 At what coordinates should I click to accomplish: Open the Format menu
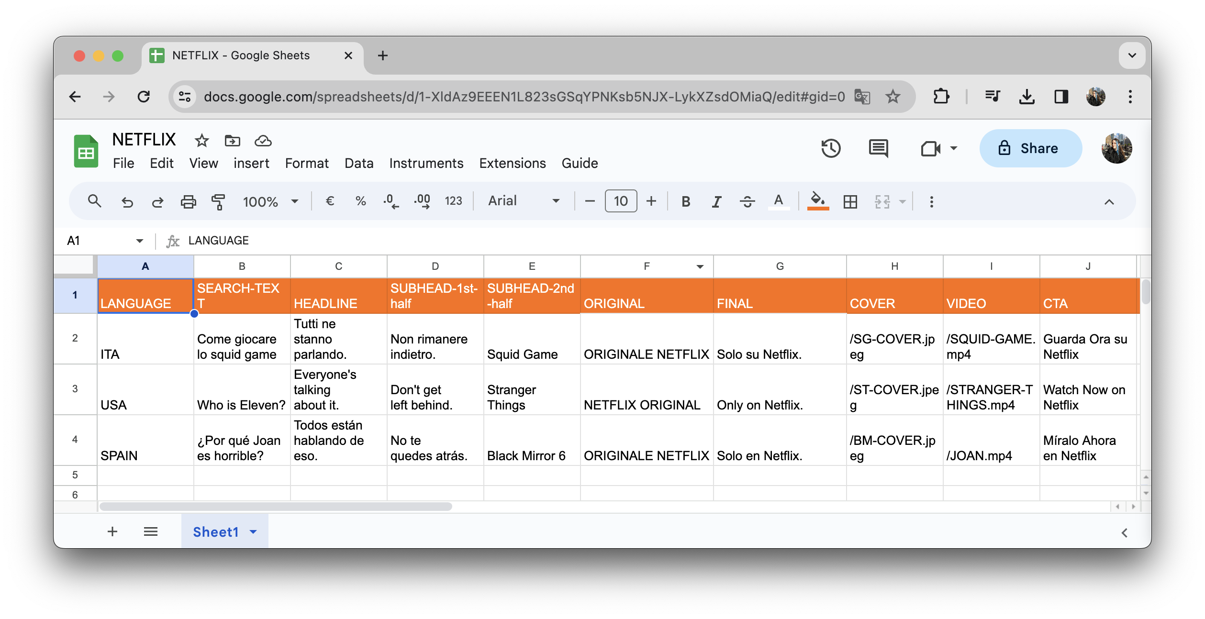pos(307,164)
